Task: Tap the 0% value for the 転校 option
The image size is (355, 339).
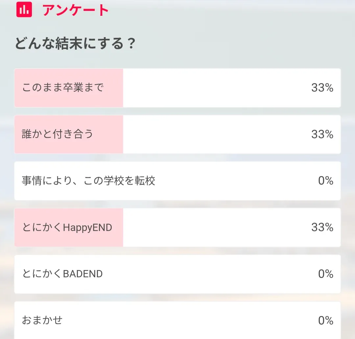Action: [325, 181]
